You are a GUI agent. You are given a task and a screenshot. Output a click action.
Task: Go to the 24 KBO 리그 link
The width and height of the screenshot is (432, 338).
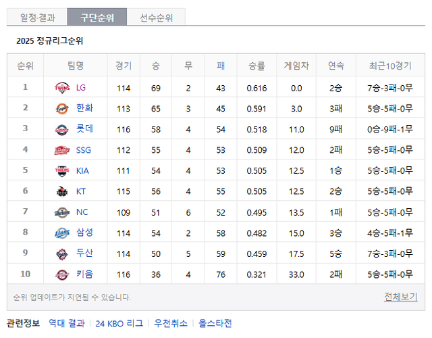(119, 323)
